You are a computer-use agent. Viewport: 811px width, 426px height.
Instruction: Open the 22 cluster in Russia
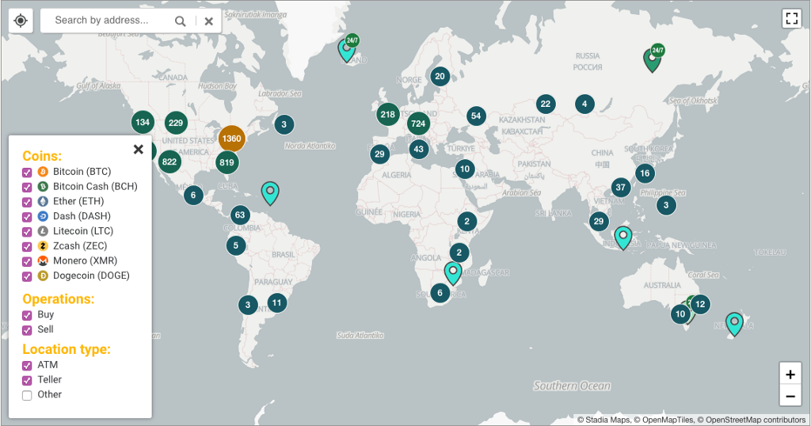[x=546, y=104]
